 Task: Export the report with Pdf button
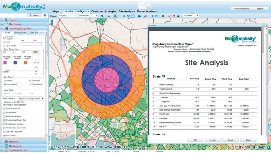195,140
